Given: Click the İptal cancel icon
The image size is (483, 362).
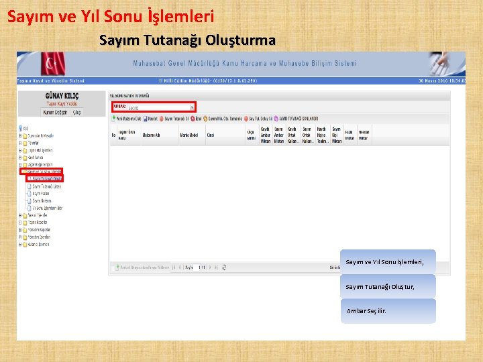Looking at the screenshot, I should 193,119.
